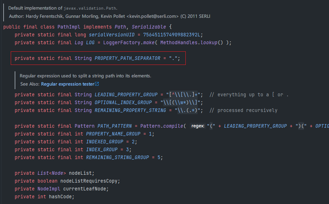The height and width of the screenshot is (204, 329).
Task: Click the lookup() method call
Action: click(x=211, y=42)
